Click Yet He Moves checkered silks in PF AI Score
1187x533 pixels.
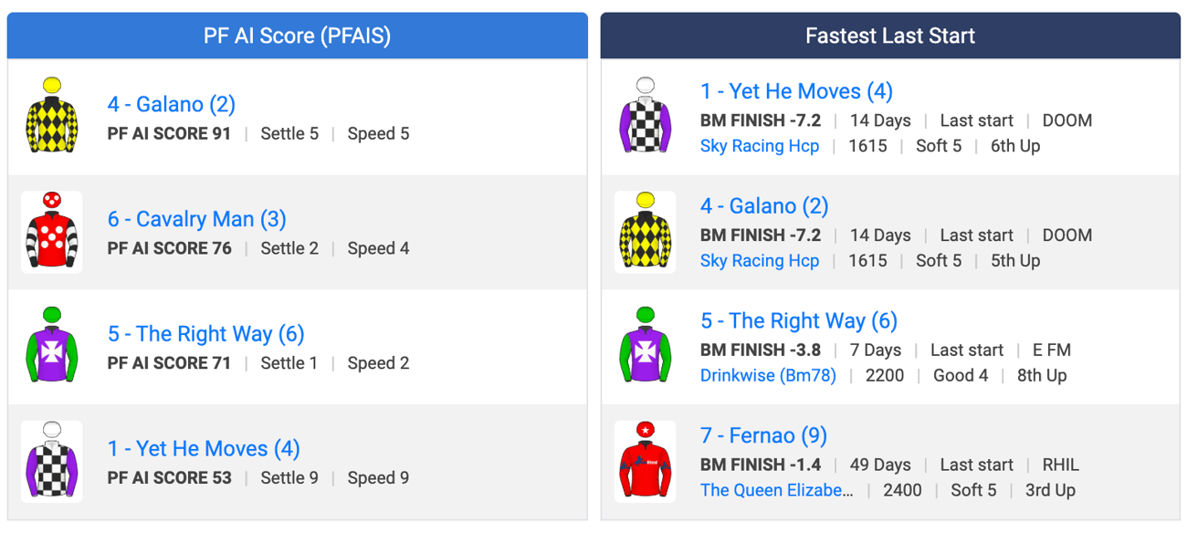(52, 462)
